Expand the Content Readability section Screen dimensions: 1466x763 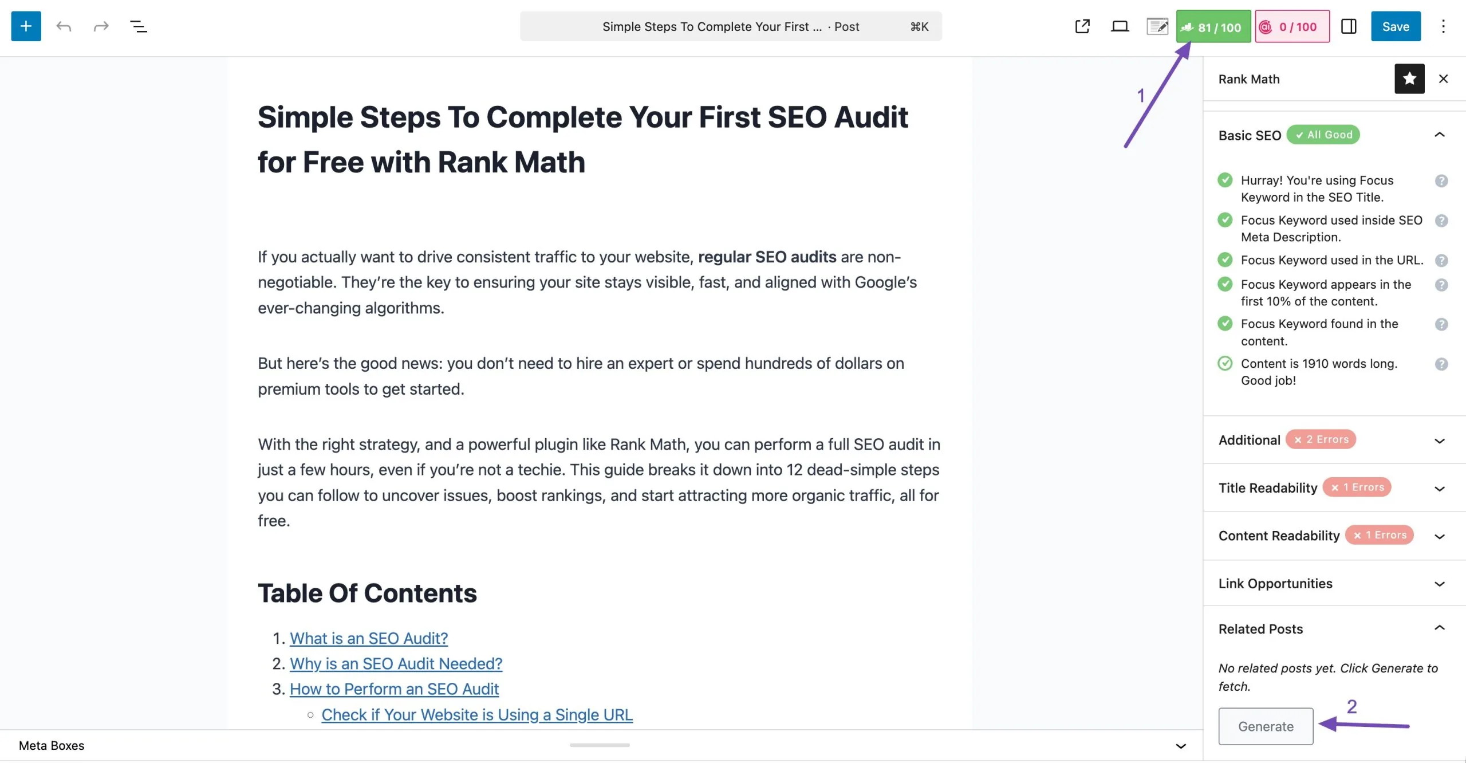point(1439,536)
